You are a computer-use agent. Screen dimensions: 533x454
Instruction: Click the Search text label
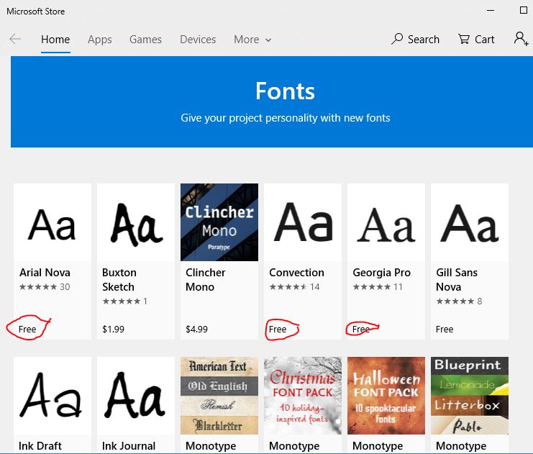tap(424, 40)
